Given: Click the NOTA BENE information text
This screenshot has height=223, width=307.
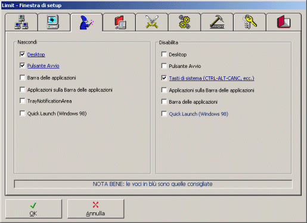Looking at the screenshot, I should tap(153, 184).
